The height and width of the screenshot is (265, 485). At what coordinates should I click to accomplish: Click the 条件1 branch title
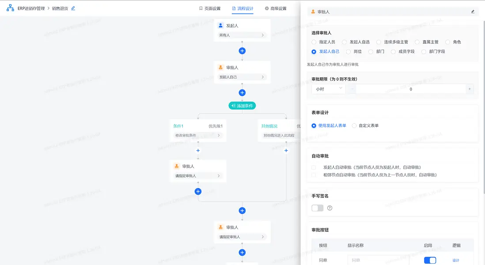[178, 126]
